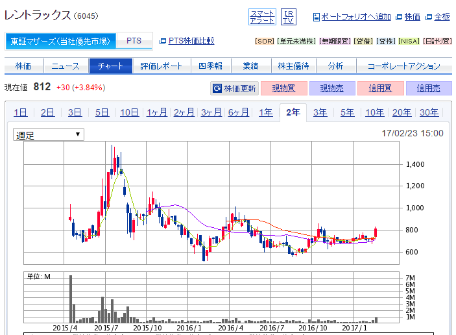
Task: Select the 30年 chart range
Action: (429, 112)
